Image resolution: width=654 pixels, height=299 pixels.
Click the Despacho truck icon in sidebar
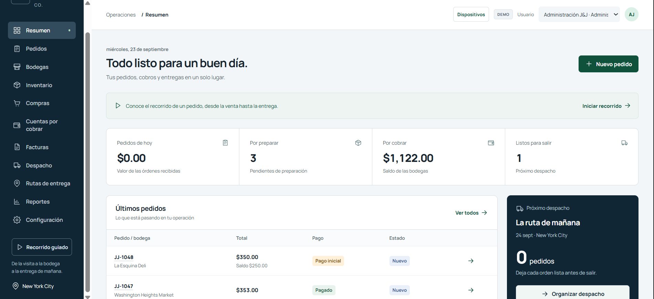tap(17, 165)
